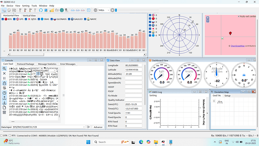The width and height of the screenshot is (259, 146).
Task: Click the send arrow beside Data Input
Action: [x=89, y=127]
